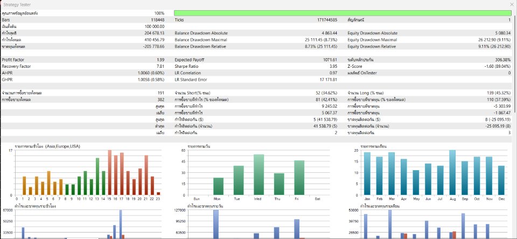
Task: Click the "Sharpe Ratio" label
Action: click(186, 66)
